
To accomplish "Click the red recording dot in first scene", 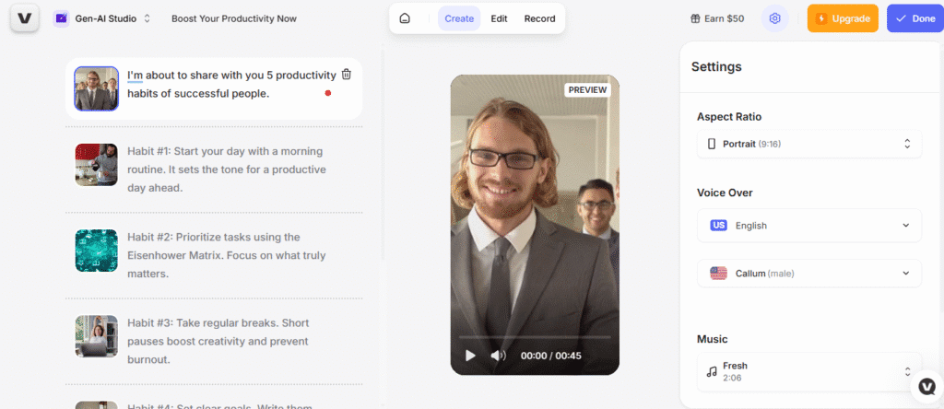I will point(328,93).
